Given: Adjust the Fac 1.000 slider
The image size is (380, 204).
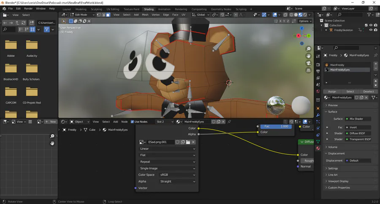Looking at the screenshot, I should (x=277, y=126).
